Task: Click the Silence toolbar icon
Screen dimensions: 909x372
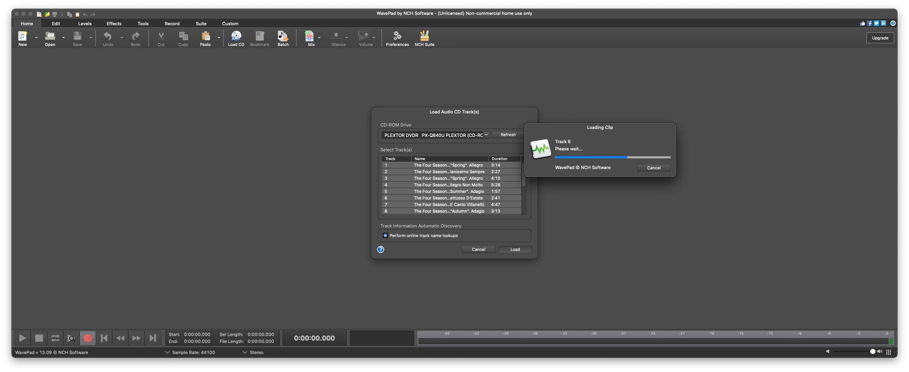Action: pos(338,38)
